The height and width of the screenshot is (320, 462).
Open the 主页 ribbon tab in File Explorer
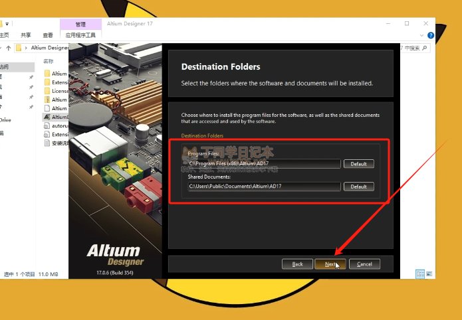pyautogui.click(x=4, y=35)
